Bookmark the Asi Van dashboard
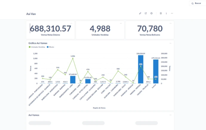 coord(161,13)
